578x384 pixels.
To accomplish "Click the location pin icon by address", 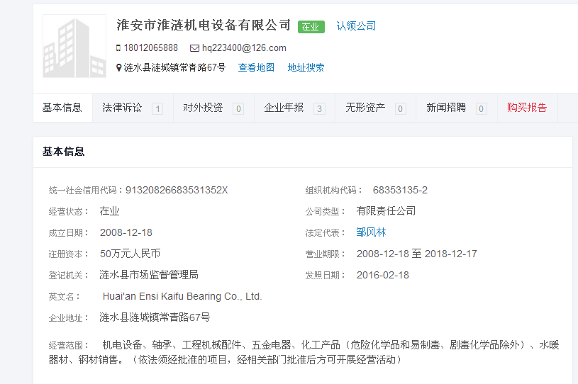I will coord(118,68).
